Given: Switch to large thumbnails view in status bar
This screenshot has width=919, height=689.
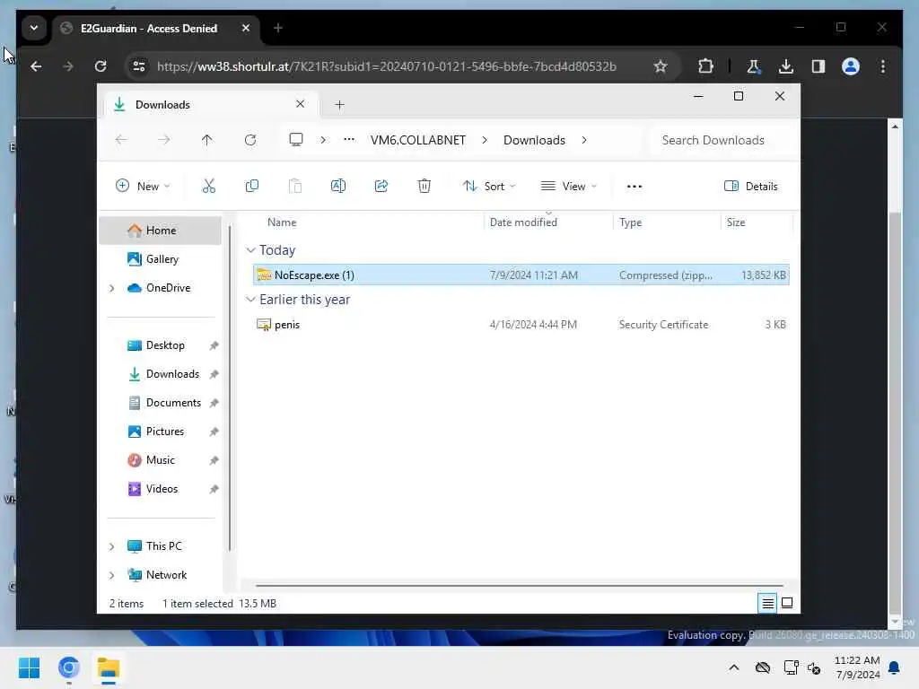Looking at the screenshot, I should coord(787,603).
